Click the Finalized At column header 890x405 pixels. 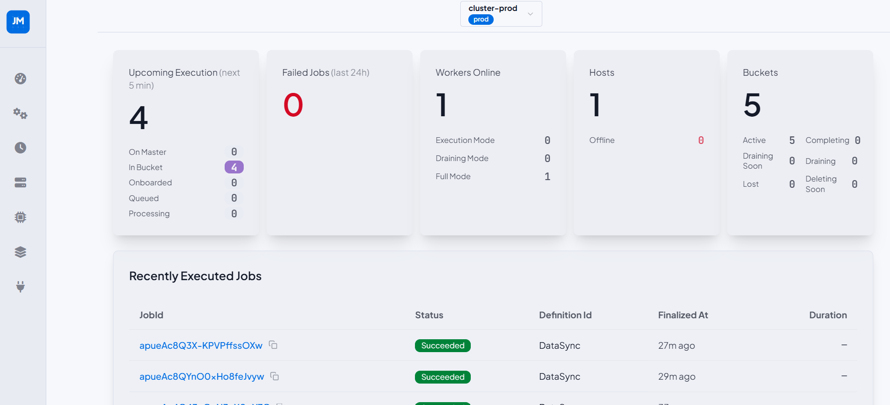tap(683, 315)
